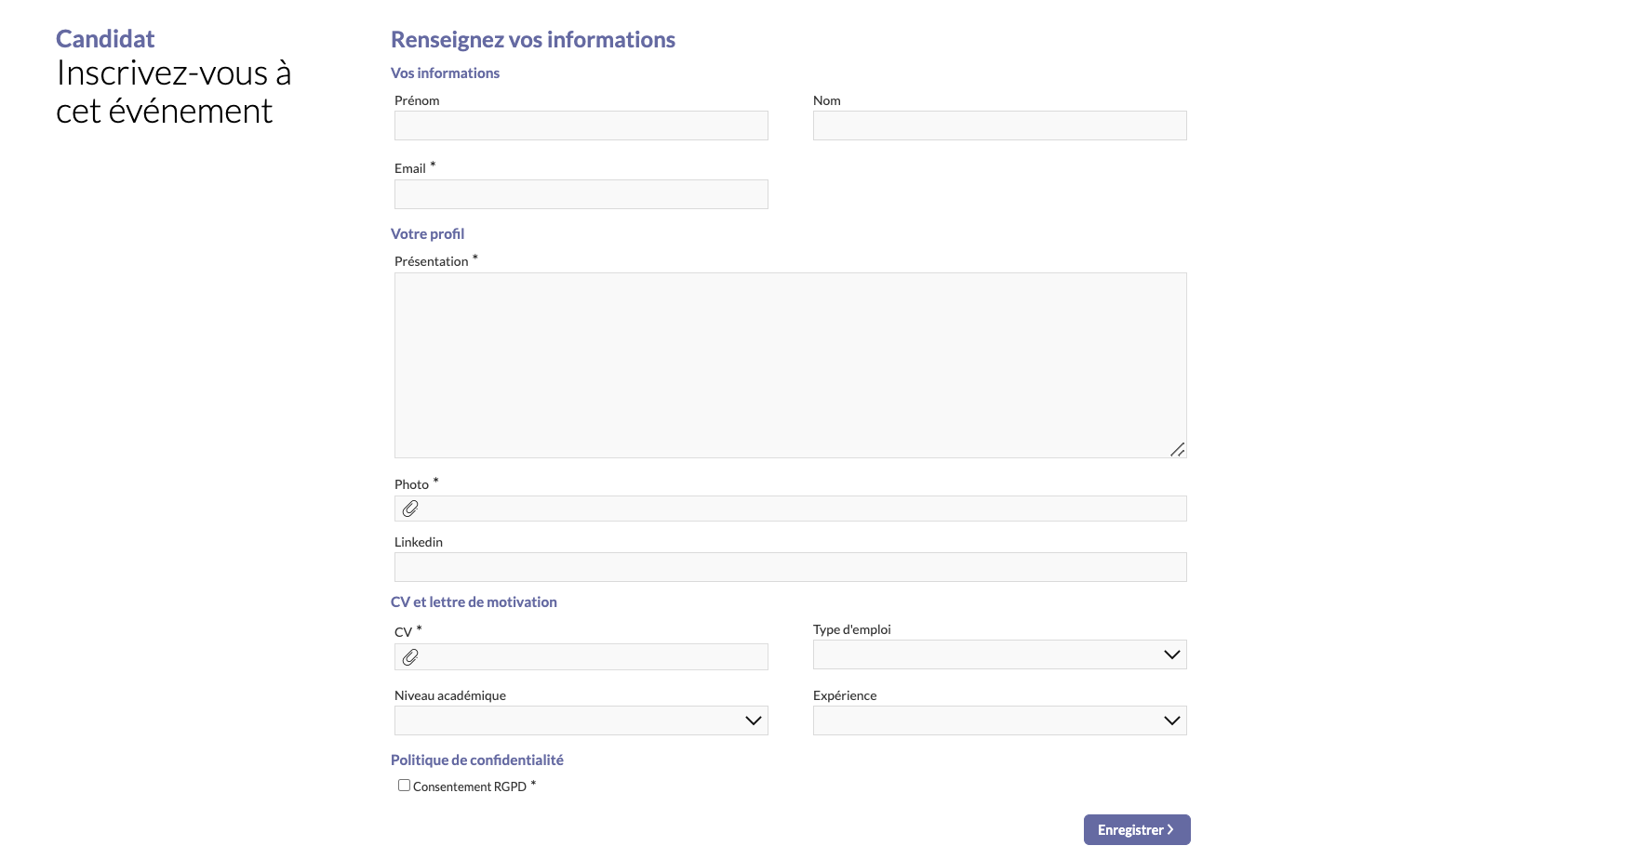This screenshot has width=1630, height=859.
Task: Focus the Prénom text field
Action: (x=581, y=126)
